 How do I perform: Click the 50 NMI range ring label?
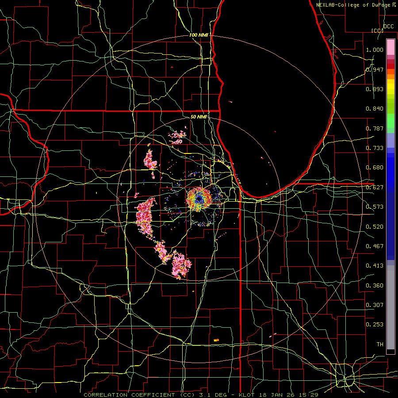[x=199, y=117]
